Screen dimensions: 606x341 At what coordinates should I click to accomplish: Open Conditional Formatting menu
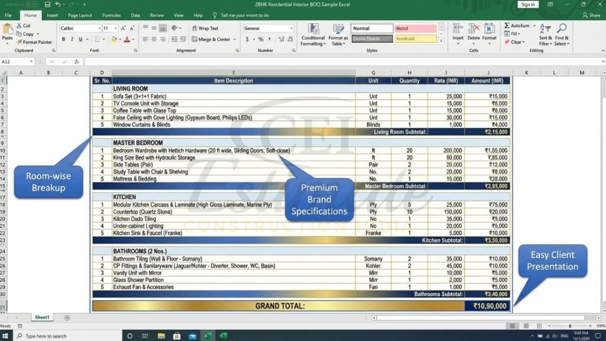tap(313, 35)
